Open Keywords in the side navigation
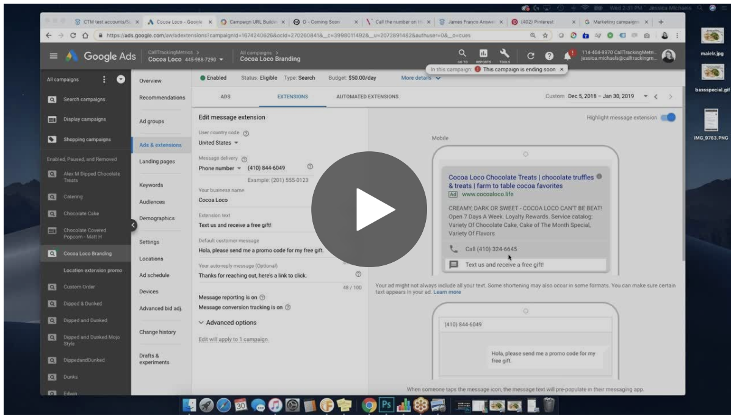The height and width of the screenshot is (416, 731). click(x=152, y=185)
